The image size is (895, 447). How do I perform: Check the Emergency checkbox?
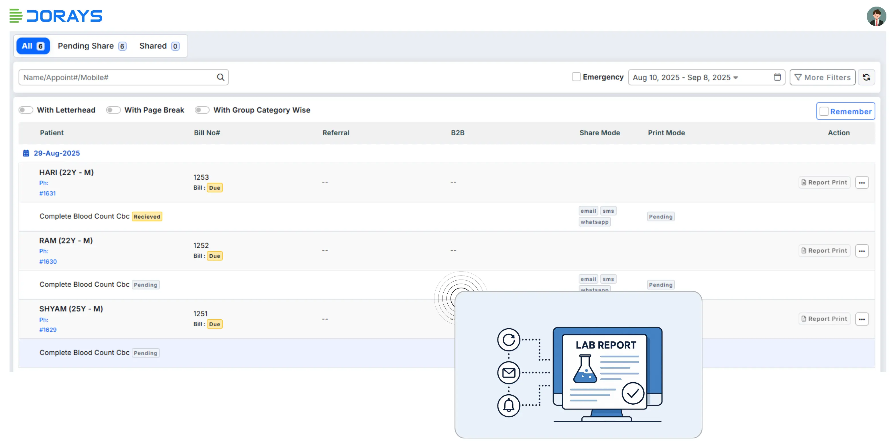click(576, 77)
